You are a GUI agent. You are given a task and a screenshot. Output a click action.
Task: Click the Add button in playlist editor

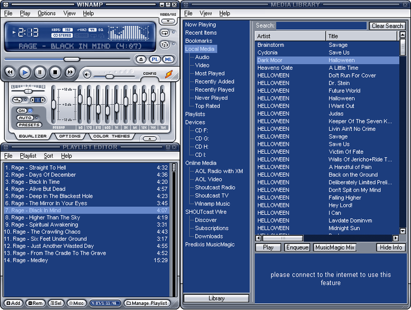pos(13,303)
